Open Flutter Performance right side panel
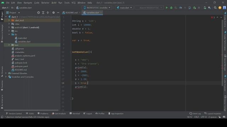Image resolution: width=227 pixels, height=127 pixels. tap(225, 41)
